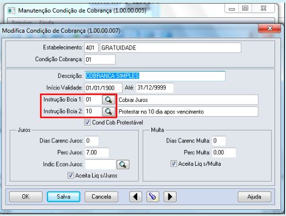Go to next record arrow
Screen dimensions: 286x216
click(x=170, y=197)
